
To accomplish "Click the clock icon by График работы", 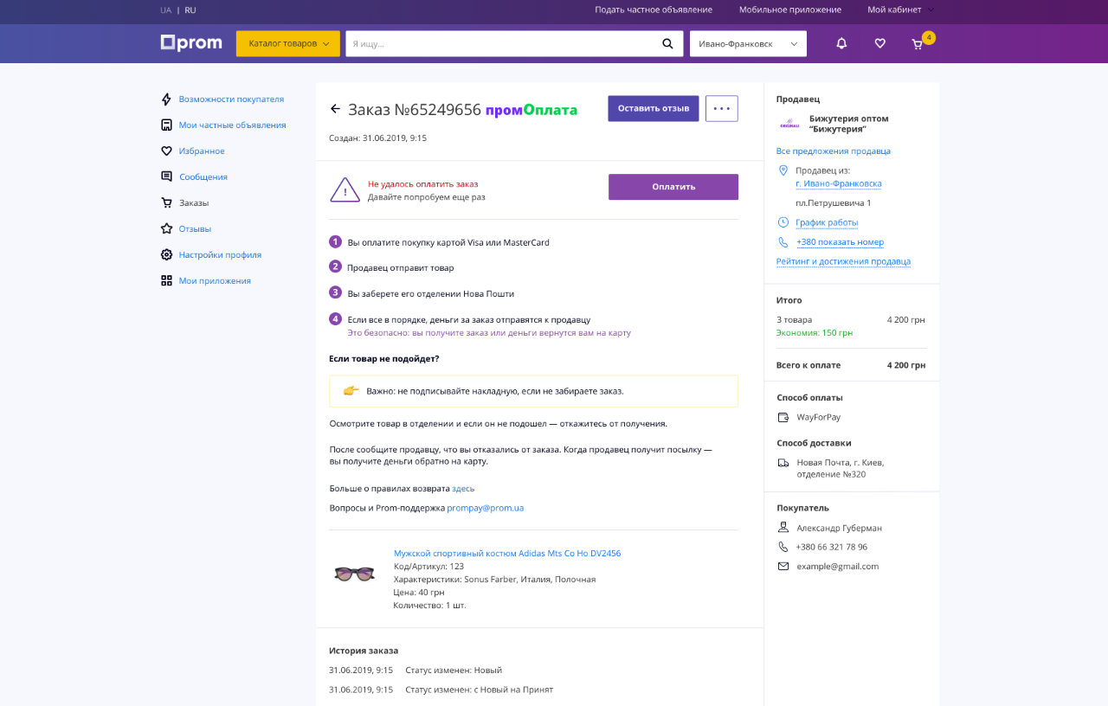I will click(x=783, y=222).
